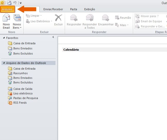
Task: Switch to the Enviar/Receber tab
Action: [53, 9]
